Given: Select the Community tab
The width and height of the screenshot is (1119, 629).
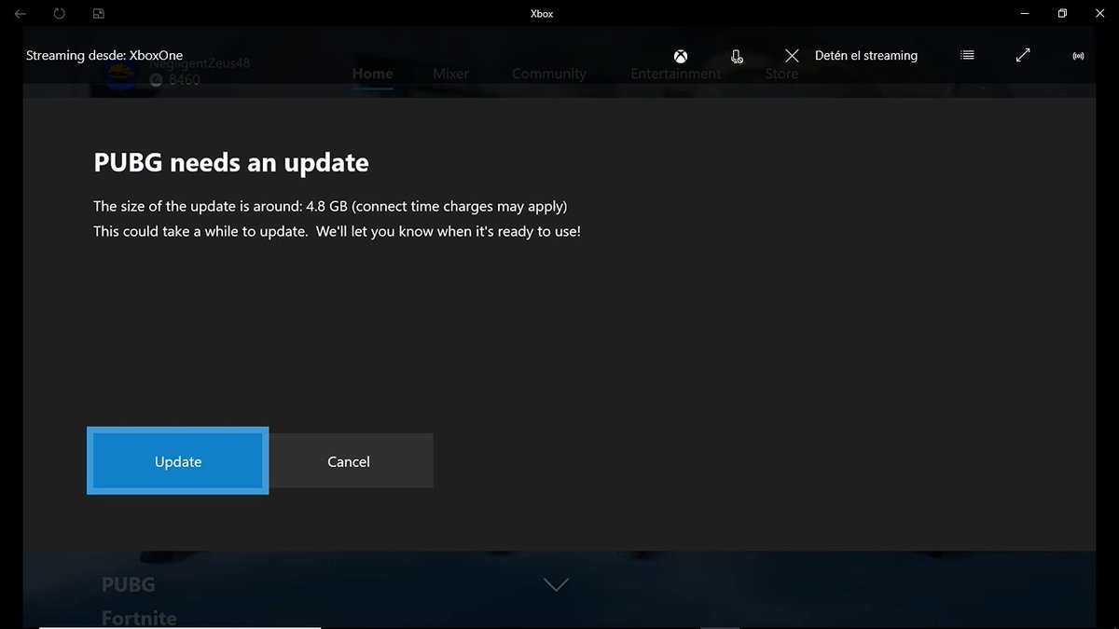Looking at the screenshot, I should pyautogui.click(x=549, y=74).
